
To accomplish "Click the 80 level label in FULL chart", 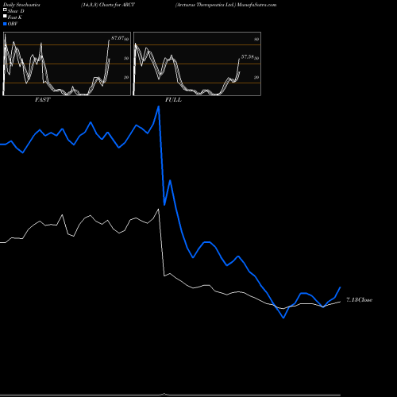I will (256, 39).
